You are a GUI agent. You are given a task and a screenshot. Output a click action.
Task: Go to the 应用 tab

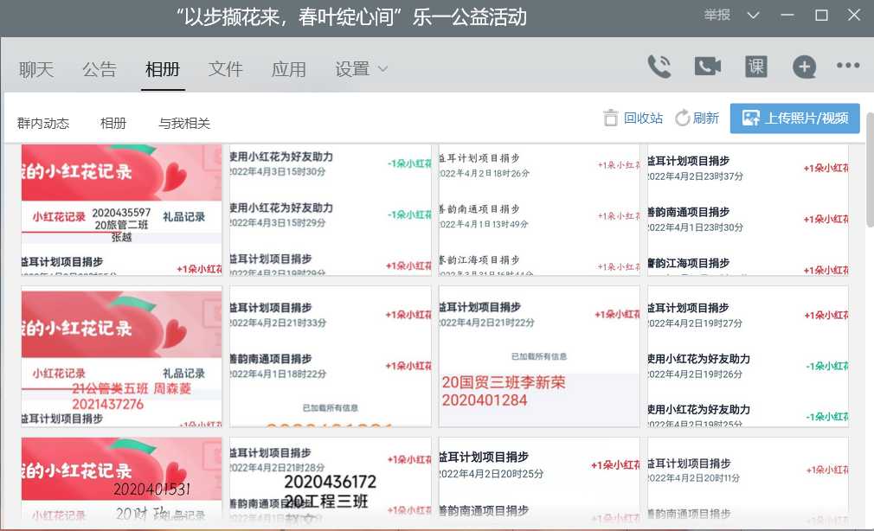(289, 69)
